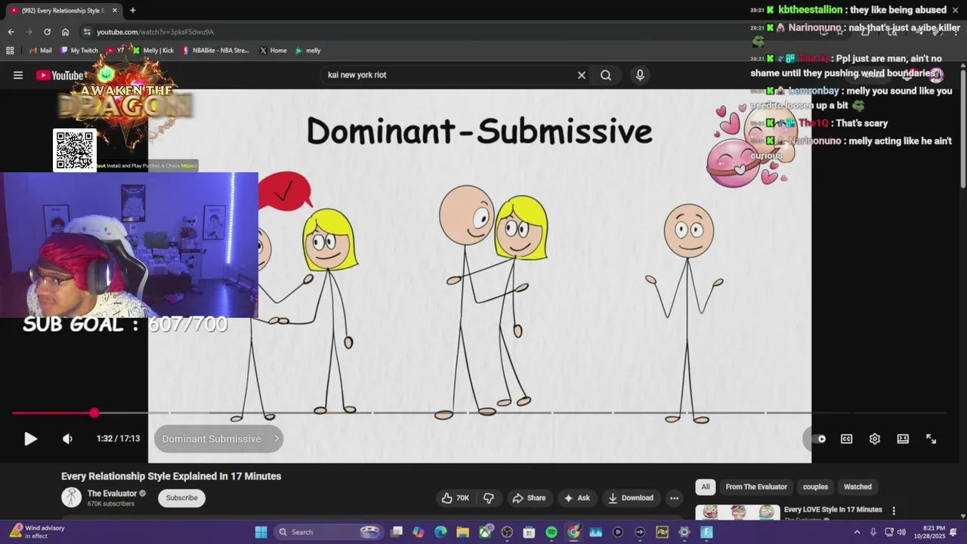Open the taskbar volume control
This screenshot has width=967, height=544.
(x=901, y=532)
